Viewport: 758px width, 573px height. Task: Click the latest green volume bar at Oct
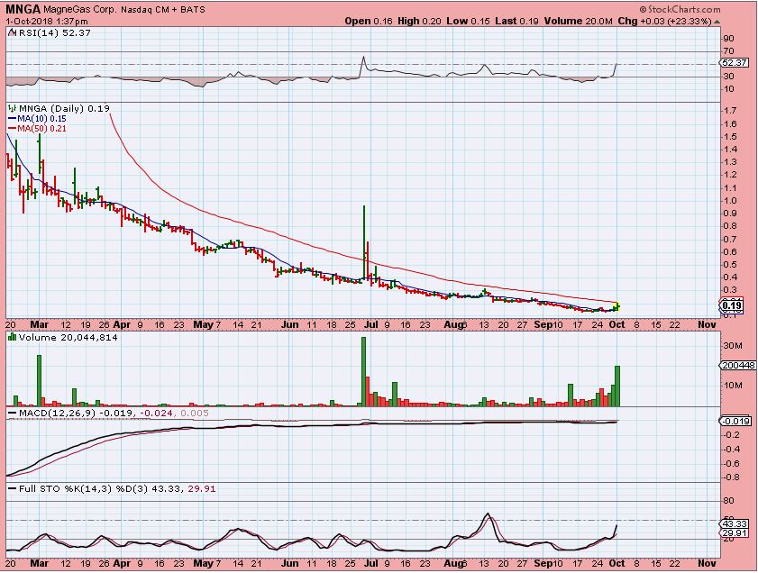pyautogui.click(x=617, y=386)
